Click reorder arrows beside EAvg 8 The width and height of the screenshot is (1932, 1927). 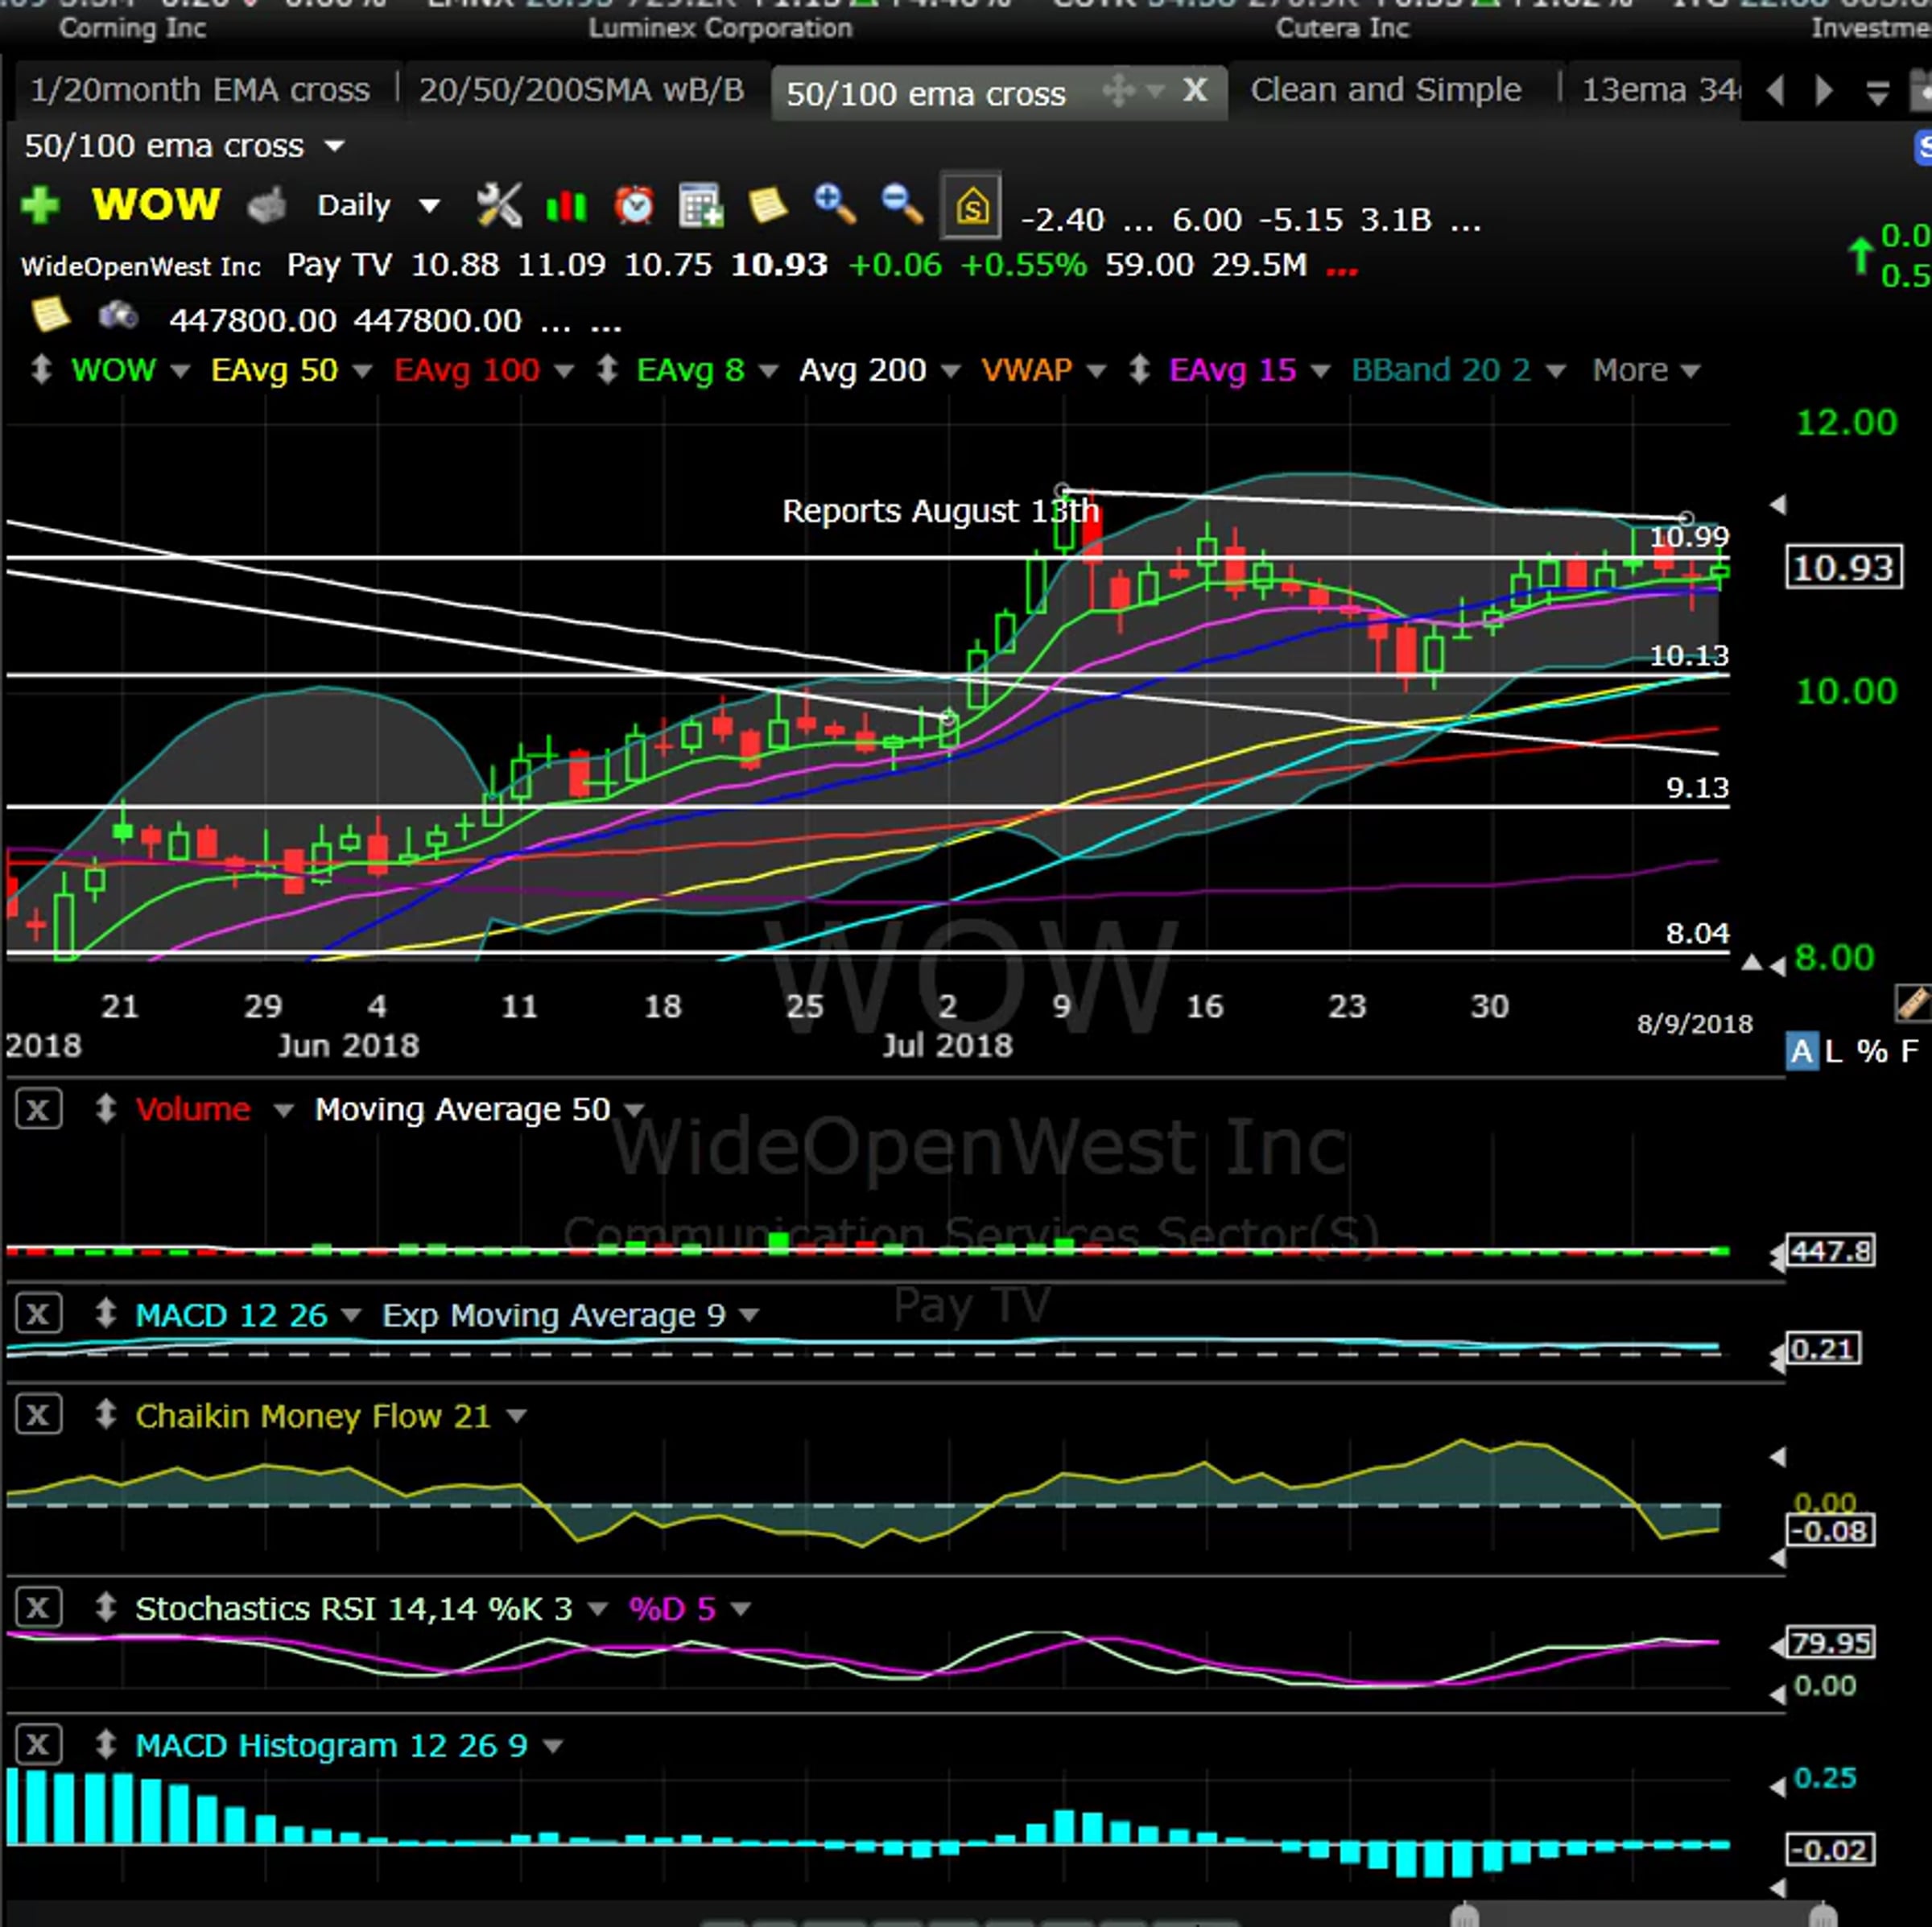(x=607, y=370)
